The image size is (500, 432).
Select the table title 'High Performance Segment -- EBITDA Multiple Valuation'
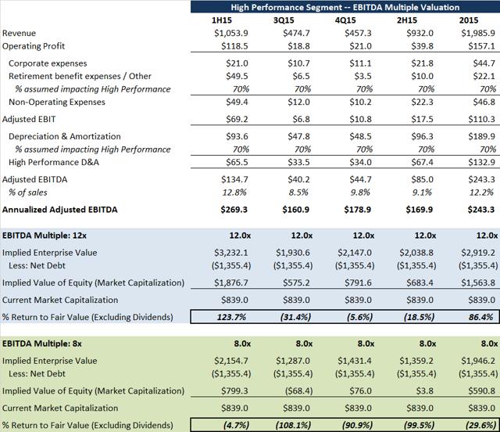tap(345, 7)
